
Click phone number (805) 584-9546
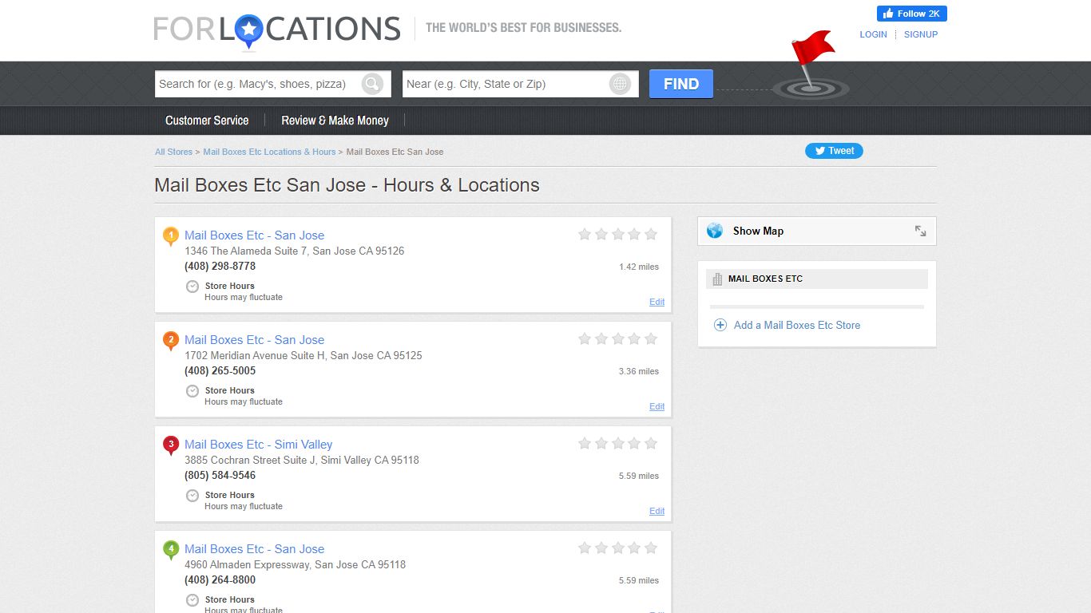(220, 476)
